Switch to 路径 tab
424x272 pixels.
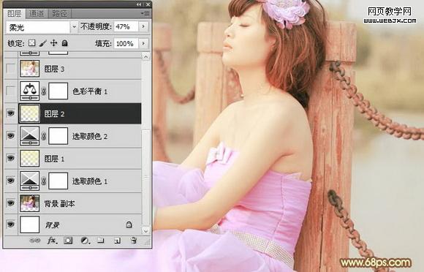click(59, 13)
